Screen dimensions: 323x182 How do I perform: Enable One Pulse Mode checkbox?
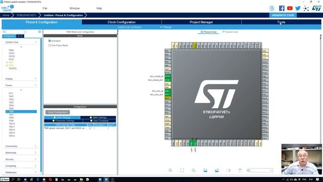tap(49, 45)
